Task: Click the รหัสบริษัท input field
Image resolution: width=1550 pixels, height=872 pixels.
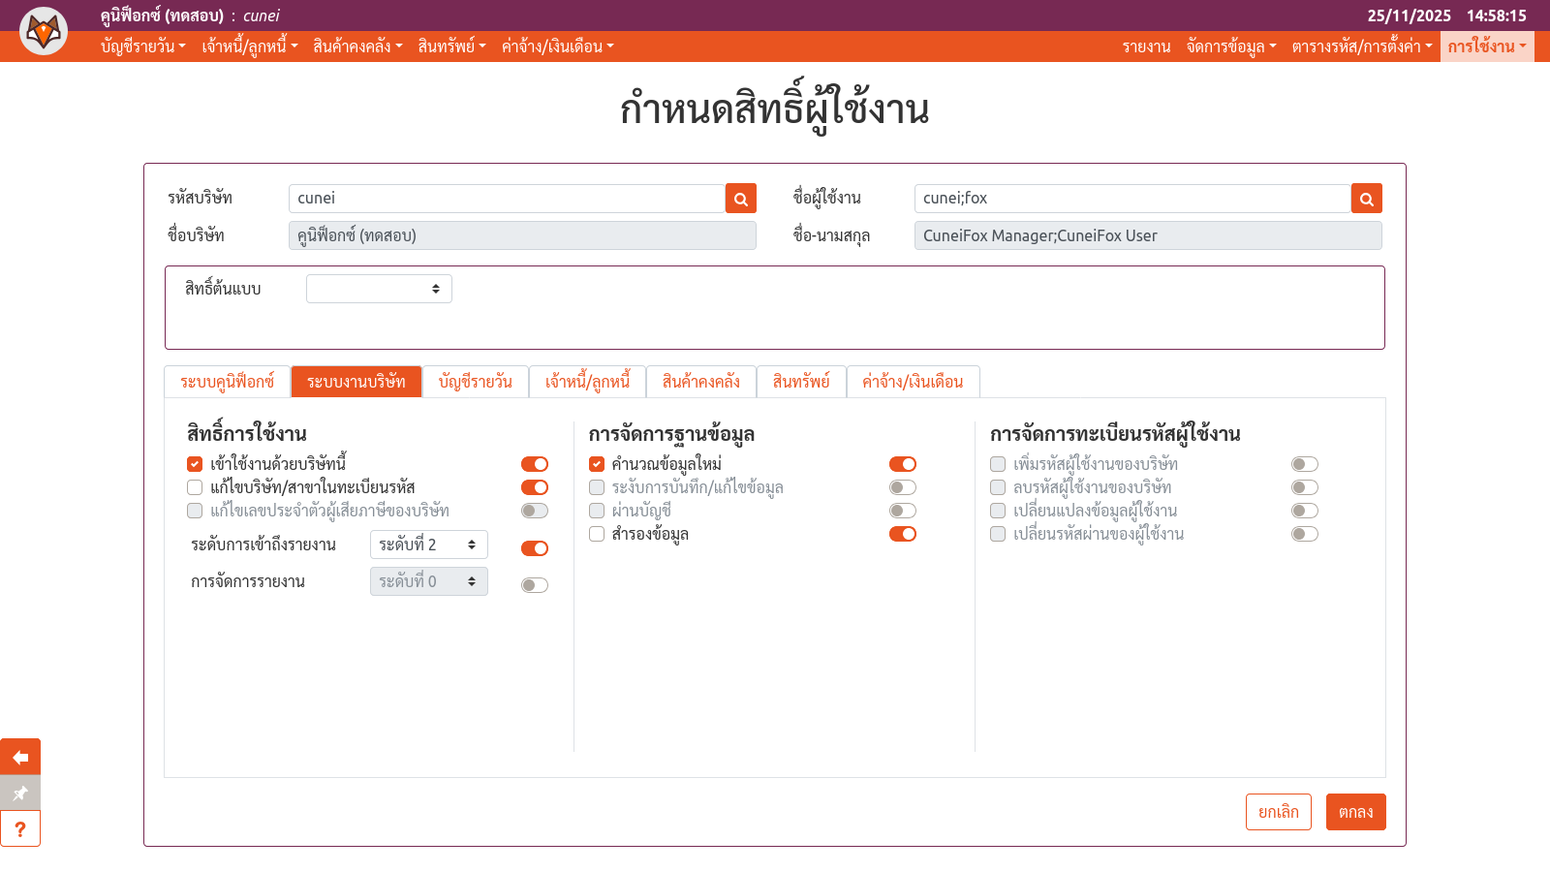Action: pos(507,199)
